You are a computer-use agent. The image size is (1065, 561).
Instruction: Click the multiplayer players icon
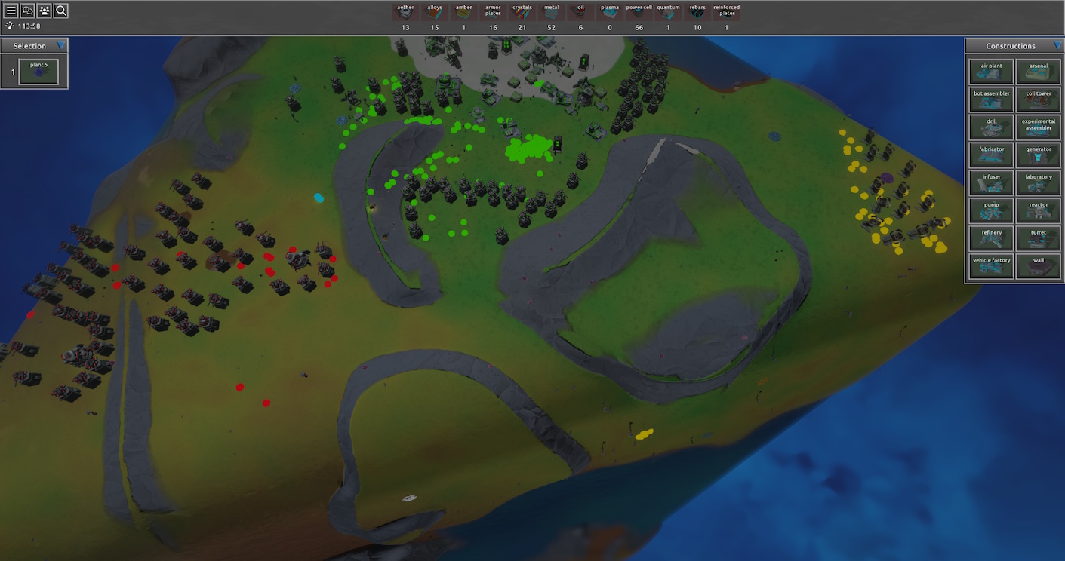(x=44, y=11)
